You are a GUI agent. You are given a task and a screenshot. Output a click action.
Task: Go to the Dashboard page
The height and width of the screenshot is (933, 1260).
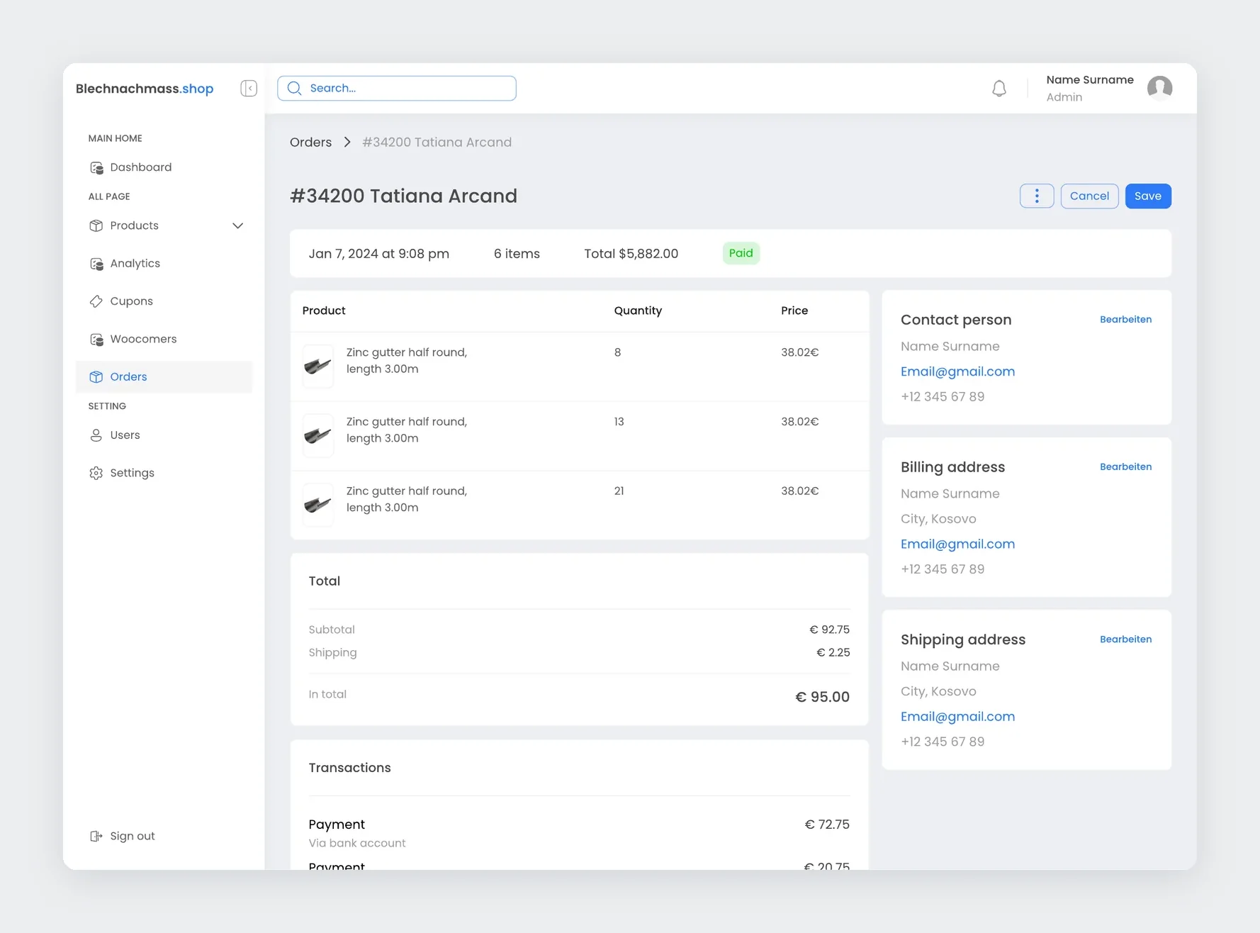coord(140,167)
